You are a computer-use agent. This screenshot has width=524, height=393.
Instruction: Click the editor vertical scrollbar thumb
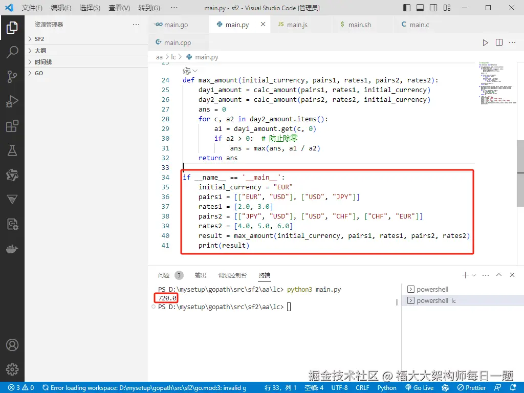pos(520,173)
